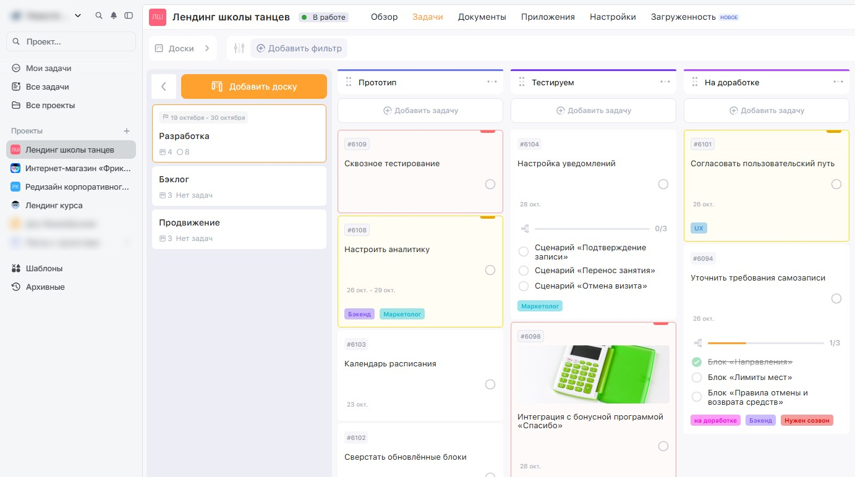Mark Уточнить требования самозаписи complete
The image size is (855, 477).
pos(836,298)
